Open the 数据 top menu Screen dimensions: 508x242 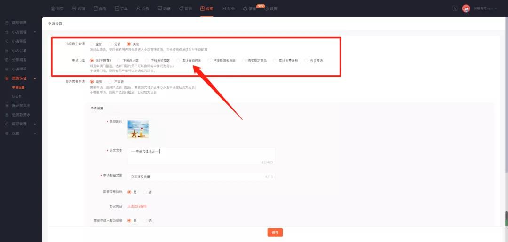pos(164,9)
